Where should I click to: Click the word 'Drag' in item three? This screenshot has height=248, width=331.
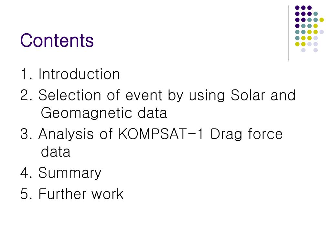226,135
